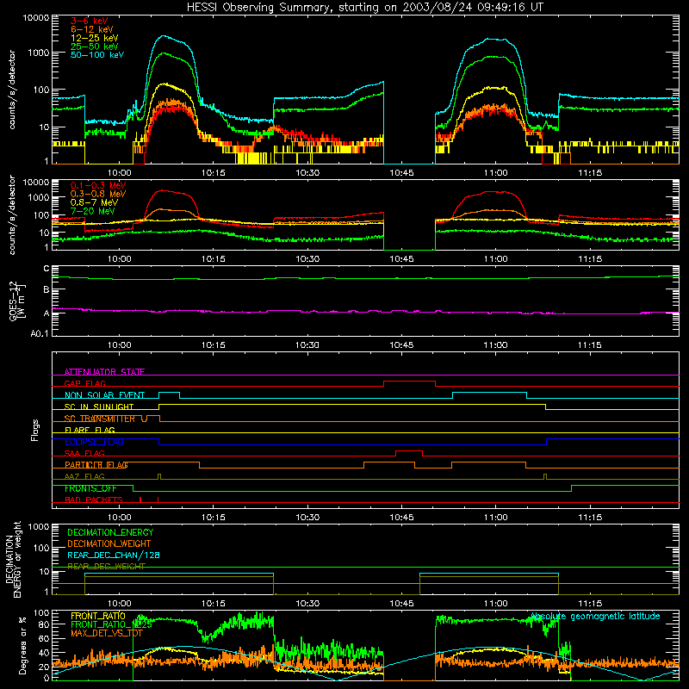Click the A4Z_FLAG label
Image resolution: width=689 pixels, height=689 pixels.
84,476
